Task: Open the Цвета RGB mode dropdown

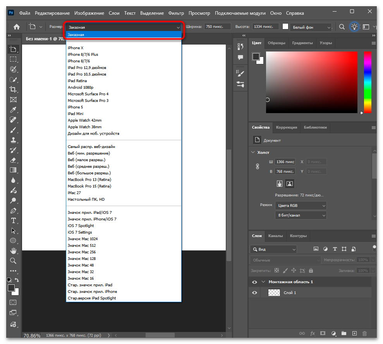Action: pos(301,205)
